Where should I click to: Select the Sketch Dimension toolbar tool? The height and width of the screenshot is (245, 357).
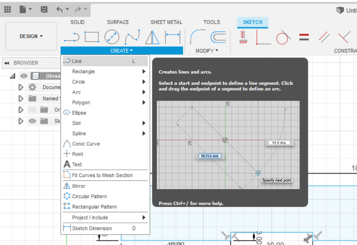click(173, 37)
